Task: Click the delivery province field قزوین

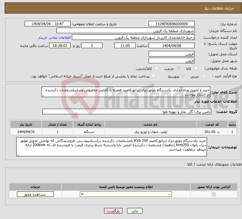Action: pyautogui.click(x=172, y=54)
